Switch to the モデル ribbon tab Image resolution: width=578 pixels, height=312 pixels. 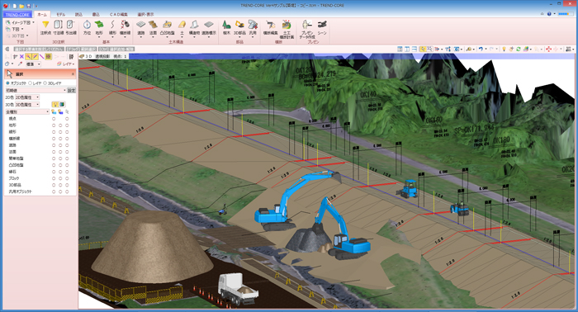[61, 14]
